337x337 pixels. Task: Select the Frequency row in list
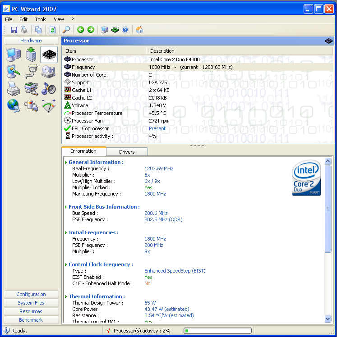[x=198, y=67]
